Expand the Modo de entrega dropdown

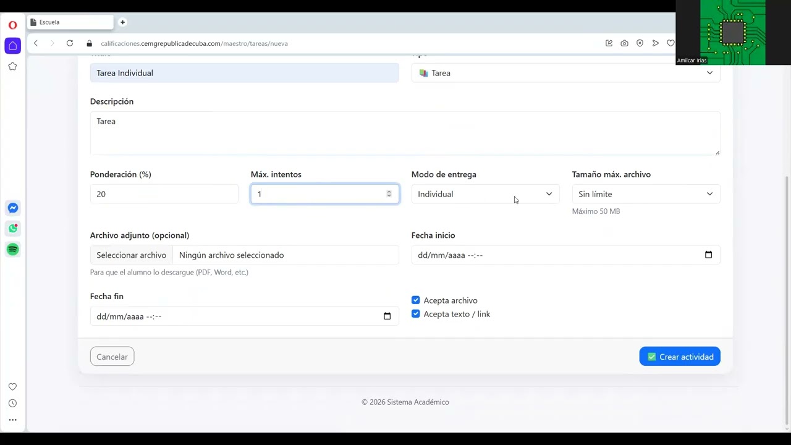(485, 194)
